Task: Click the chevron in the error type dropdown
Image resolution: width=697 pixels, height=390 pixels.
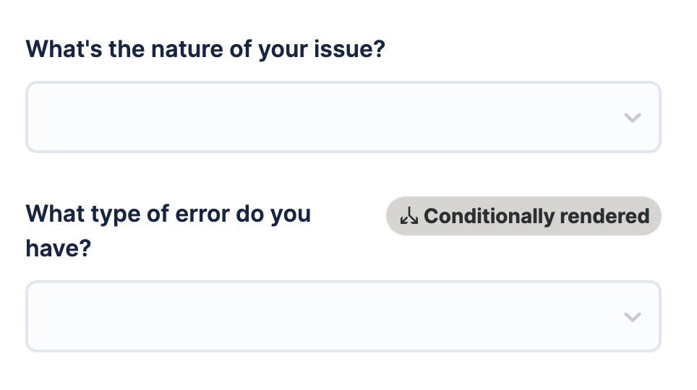Action: 632,317
